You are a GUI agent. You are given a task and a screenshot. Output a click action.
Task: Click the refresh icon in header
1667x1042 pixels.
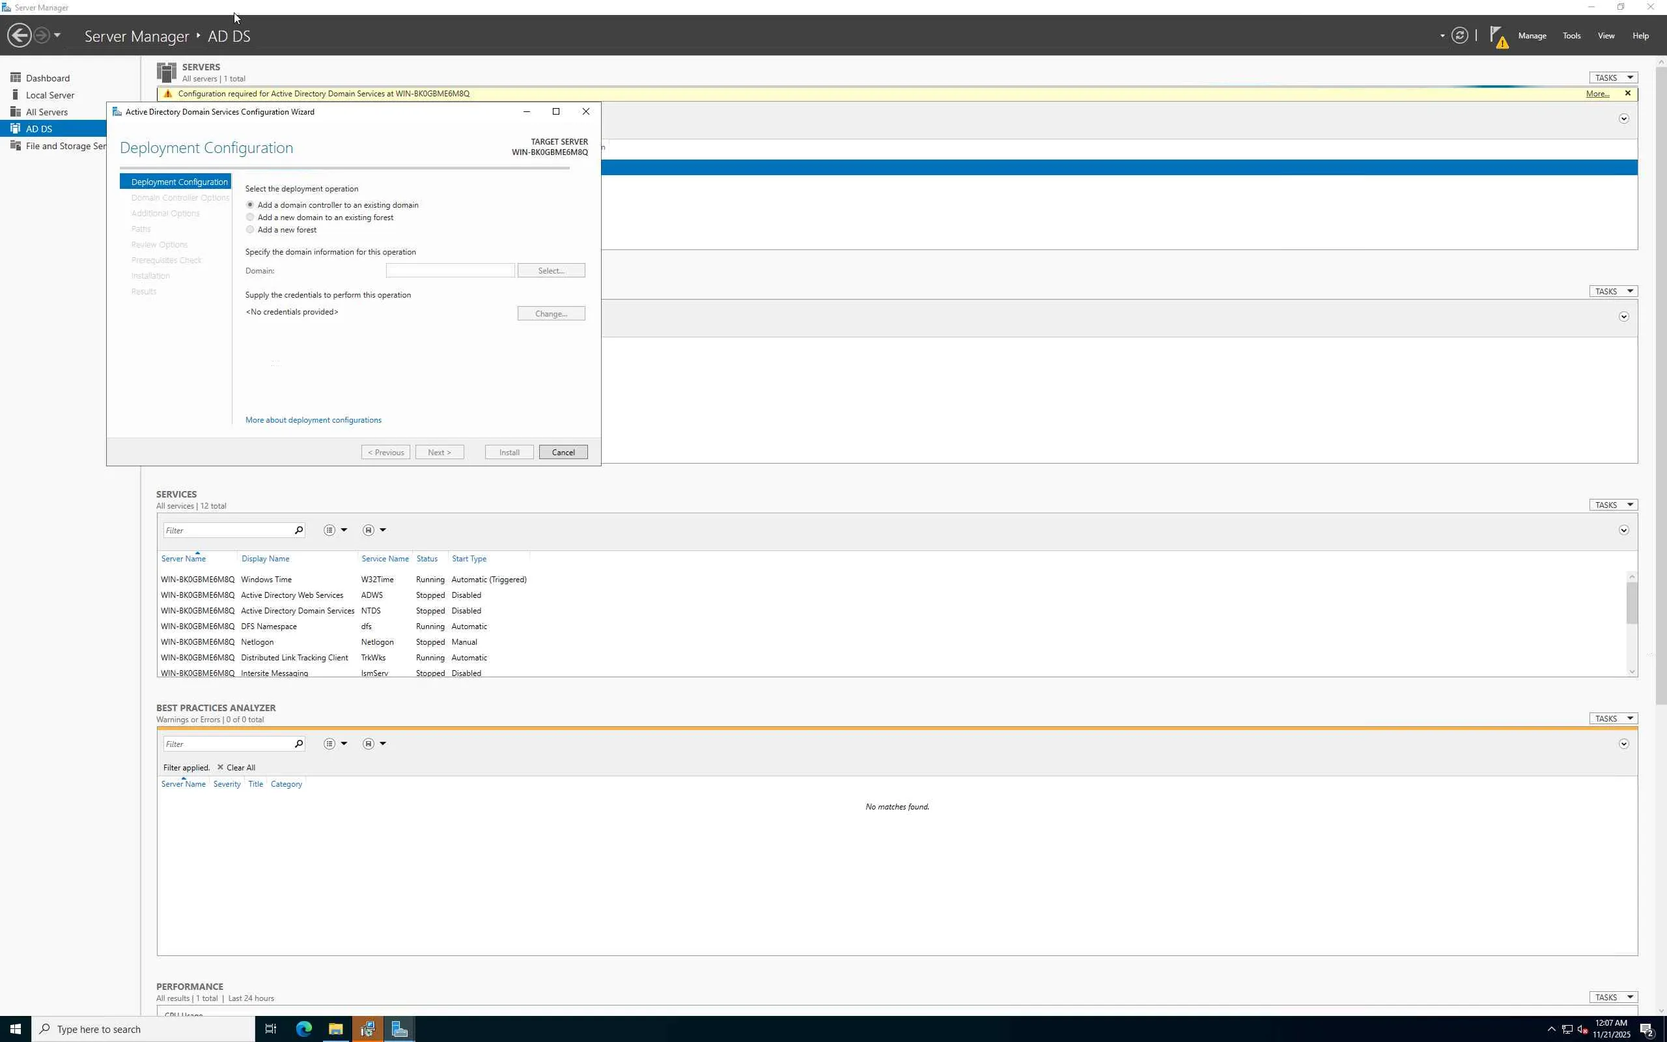(x=1459, y=35)
